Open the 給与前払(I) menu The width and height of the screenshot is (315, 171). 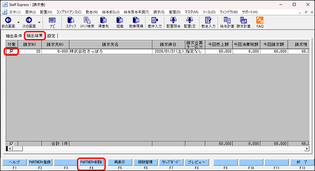111,12
